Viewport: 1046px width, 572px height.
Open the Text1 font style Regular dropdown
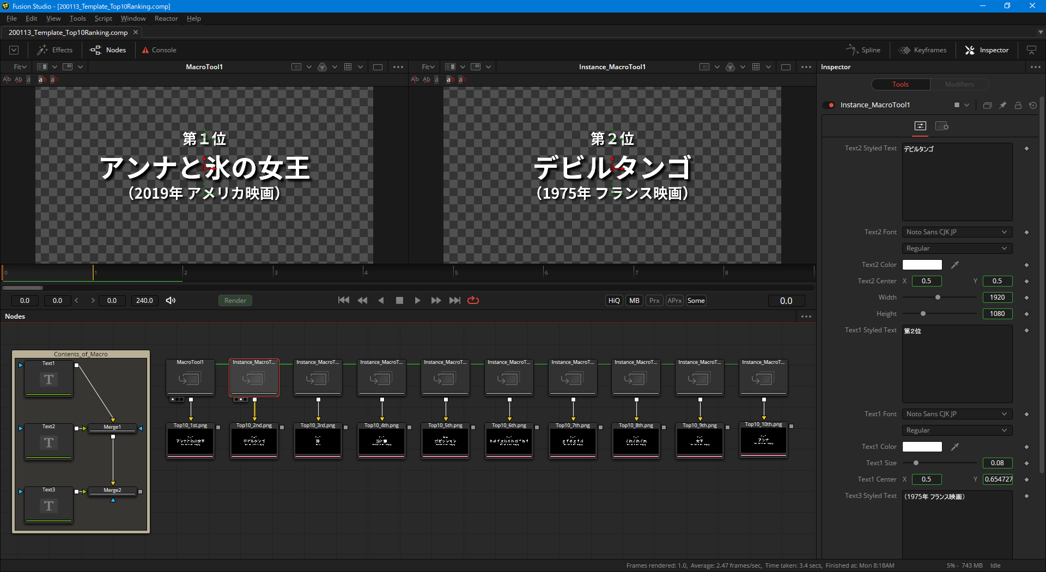click(x=957, y=430)
